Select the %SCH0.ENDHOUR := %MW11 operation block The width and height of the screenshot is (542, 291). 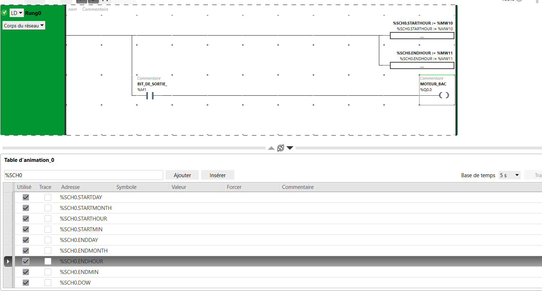422,65
